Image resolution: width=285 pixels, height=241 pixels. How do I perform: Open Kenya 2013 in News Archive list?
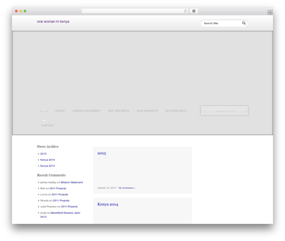pyautogui.click(x=47, y=166)
